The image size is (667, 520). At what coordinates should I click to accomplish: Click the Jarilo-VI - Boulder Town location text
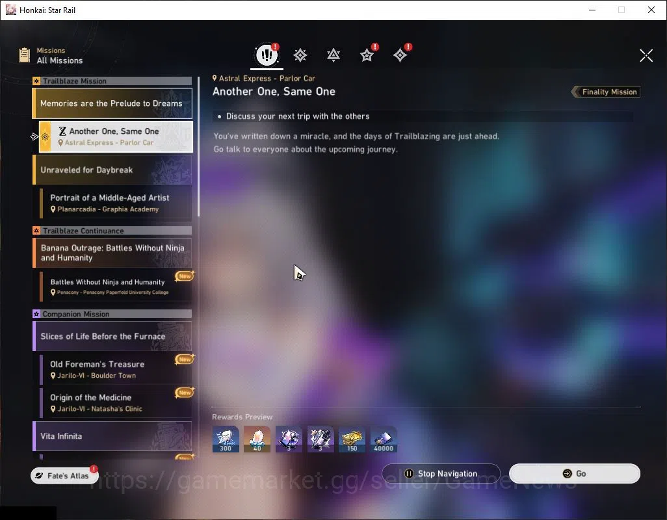click(x=97, y=376)
